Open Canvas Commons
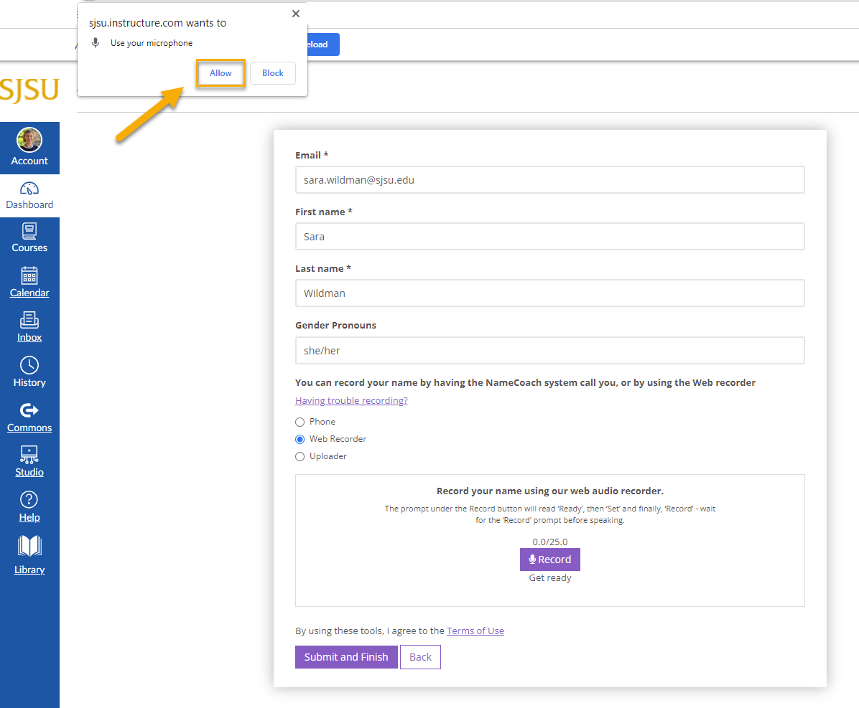 (x=29, y=417)
